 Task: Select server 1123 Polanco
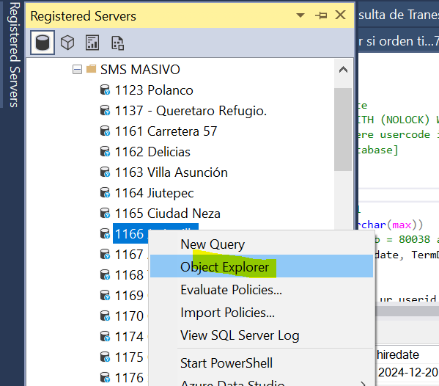tap(154, 90)
